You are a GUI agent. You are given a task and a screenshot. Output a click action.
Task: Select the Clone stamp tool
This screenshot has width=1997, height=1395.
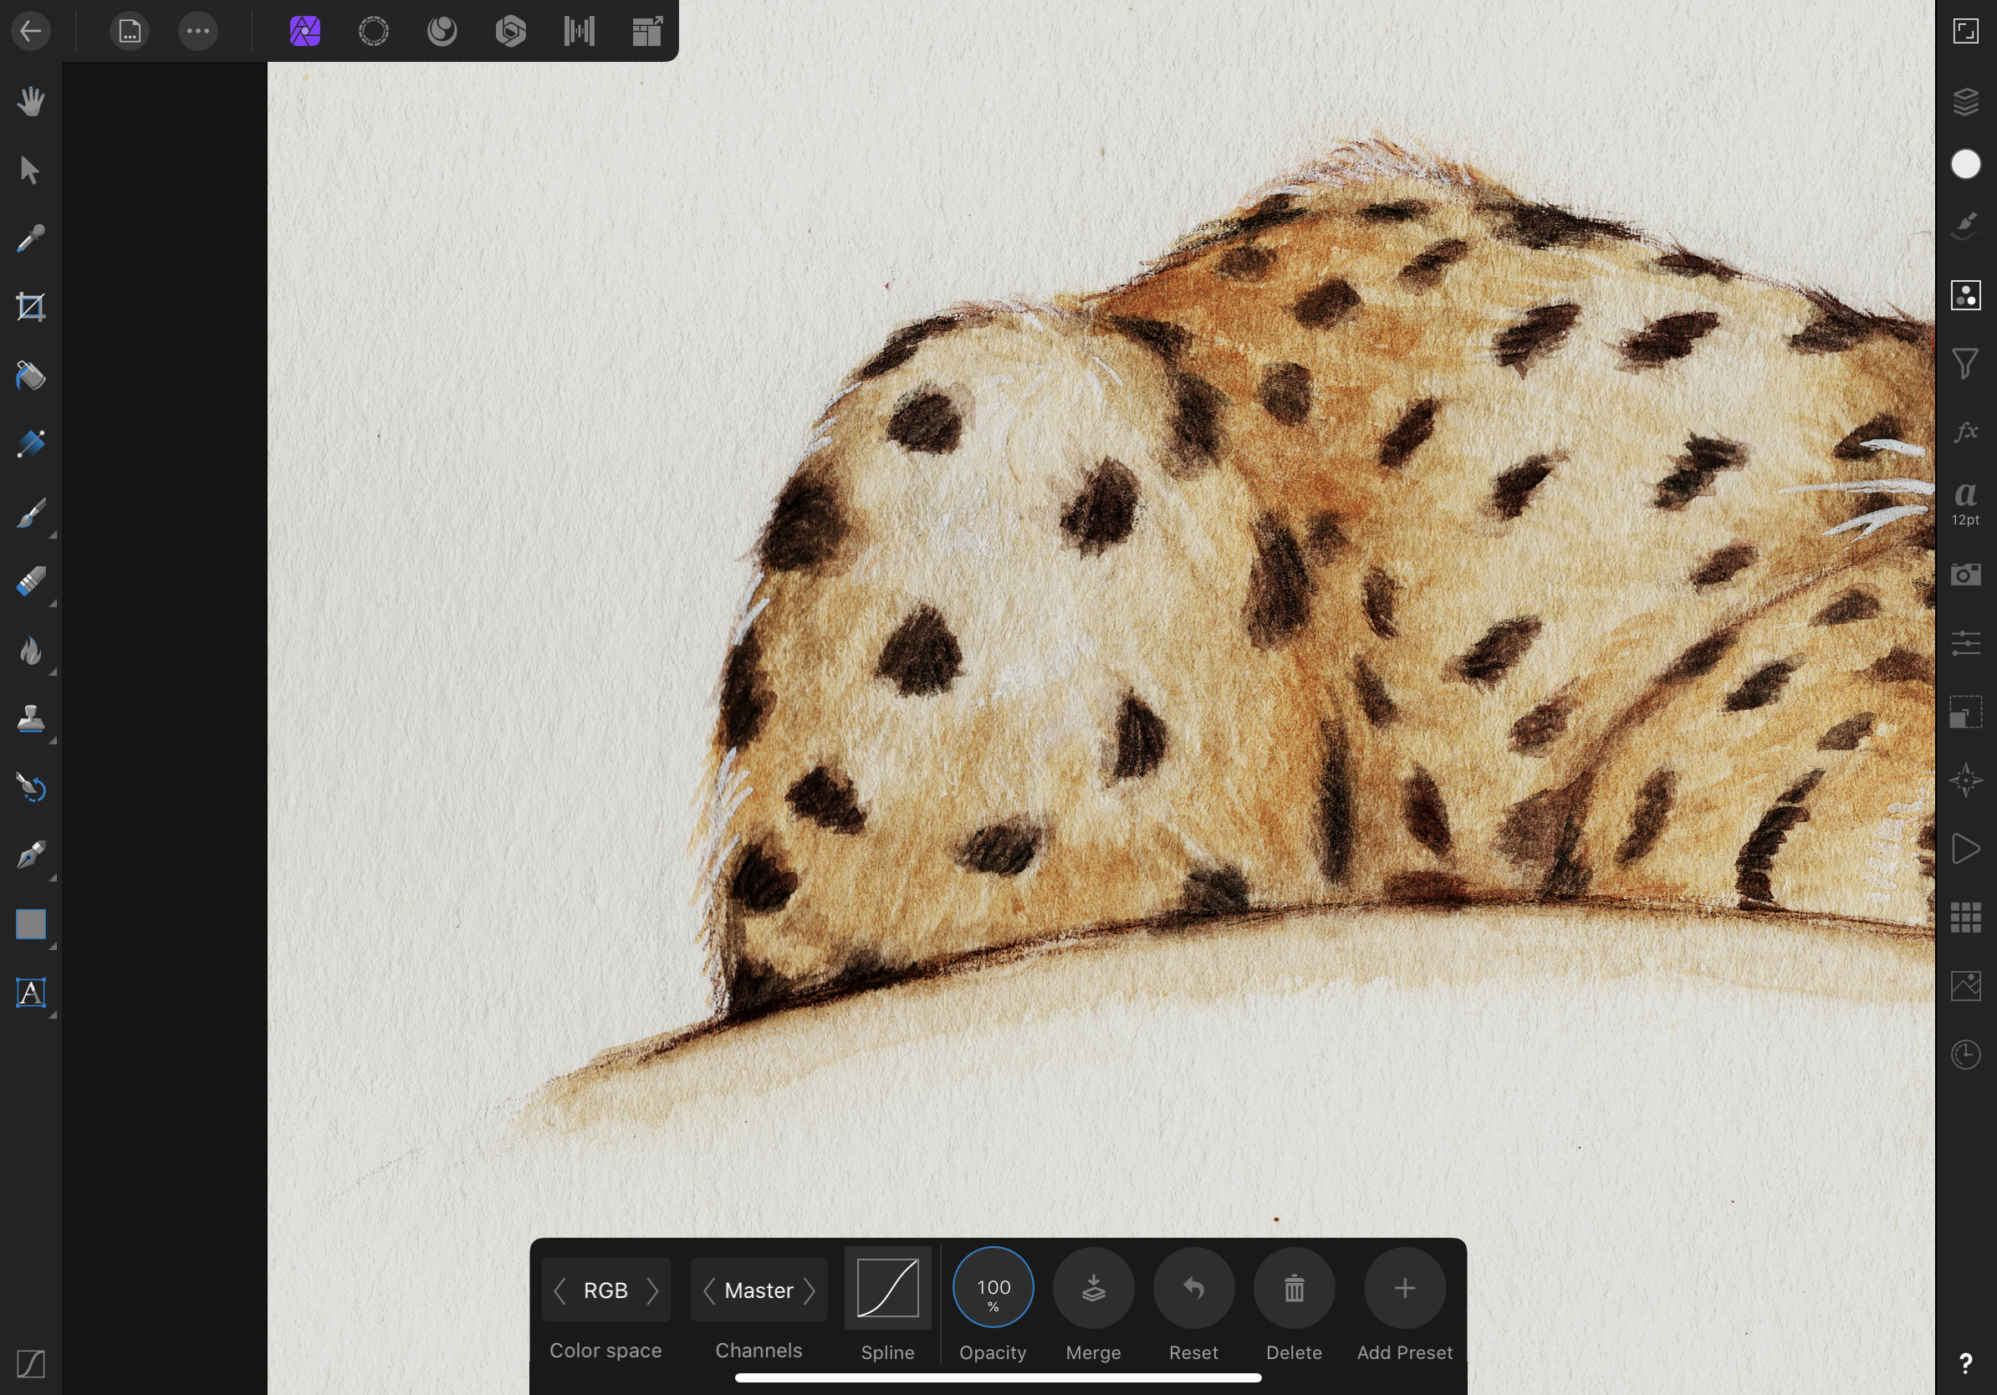pyautogui.click(x=30, y=719)
